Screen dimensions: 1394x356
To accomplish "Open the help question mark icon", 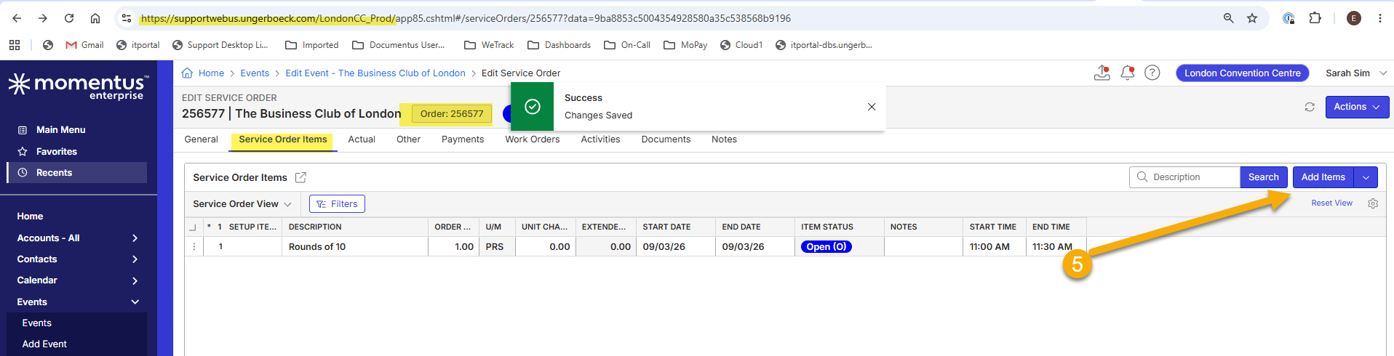I will [1152, 73].
